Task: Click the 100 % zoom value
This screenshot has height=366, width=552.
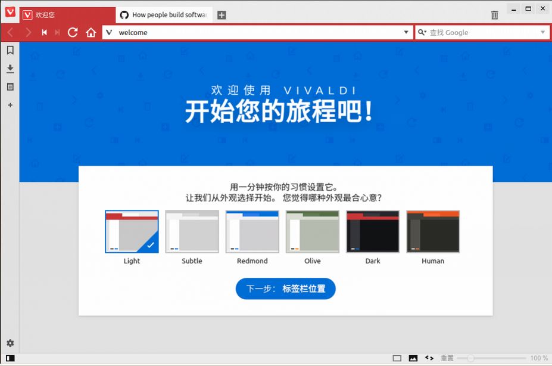Action: pos(539,358)
